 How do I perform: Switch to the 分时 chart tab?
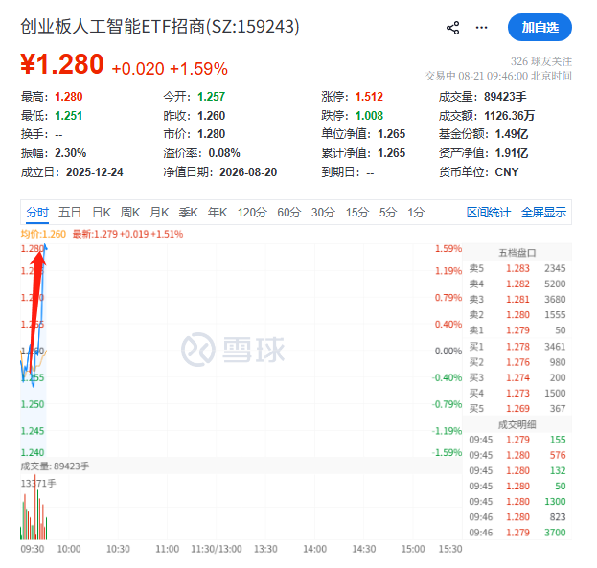click(x=37, y=212)
